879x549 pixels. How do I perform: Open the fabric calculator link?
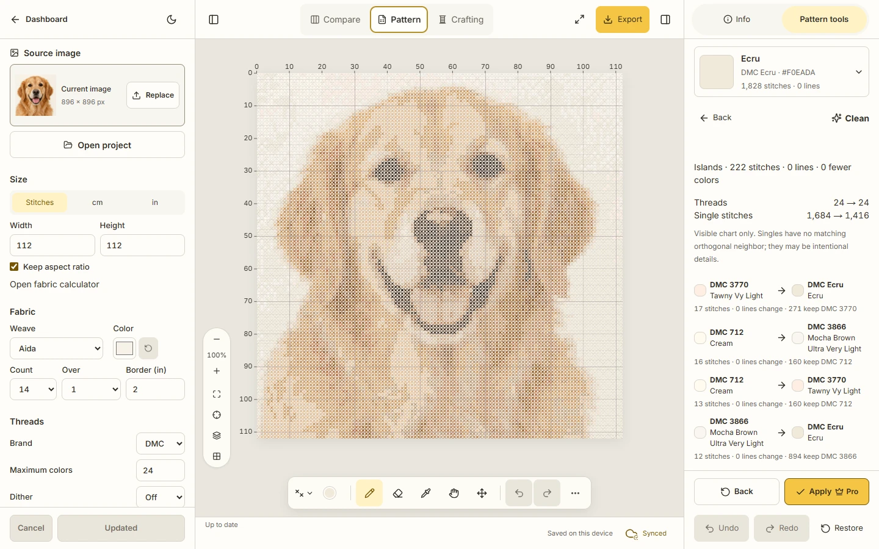click(54, 284)
